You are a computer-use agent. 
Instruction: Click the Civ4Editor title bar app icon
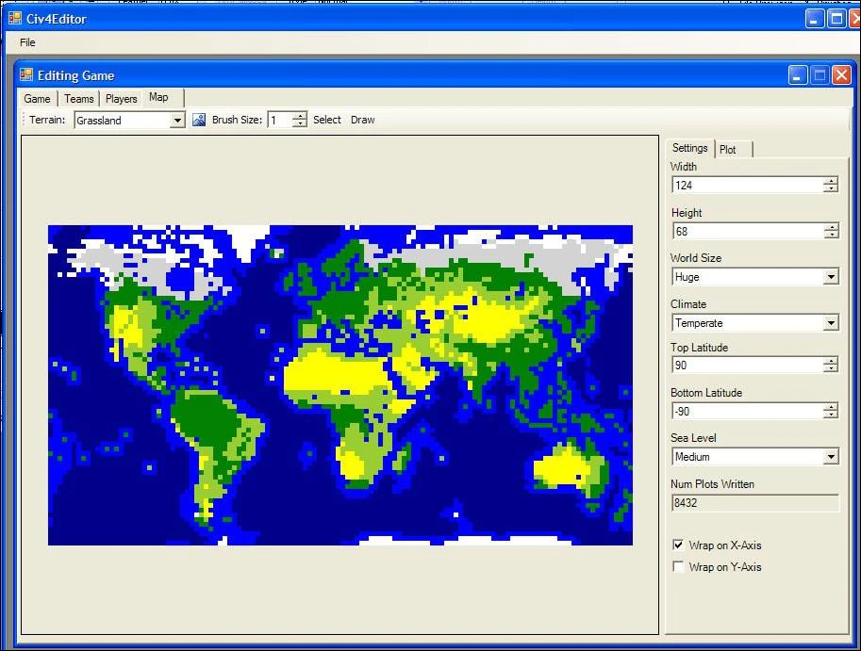click(14, 18)
